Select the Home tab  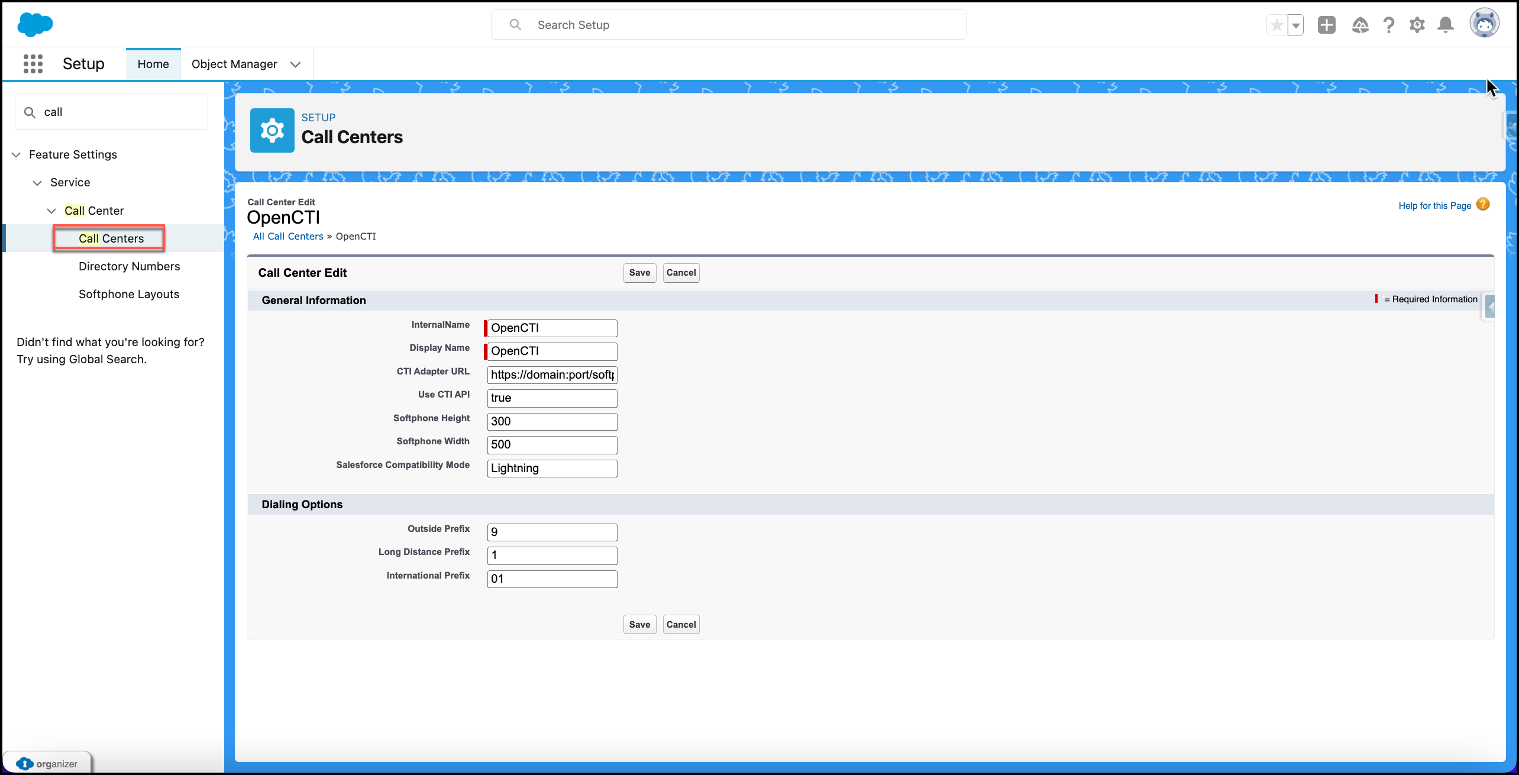[153, 64]
